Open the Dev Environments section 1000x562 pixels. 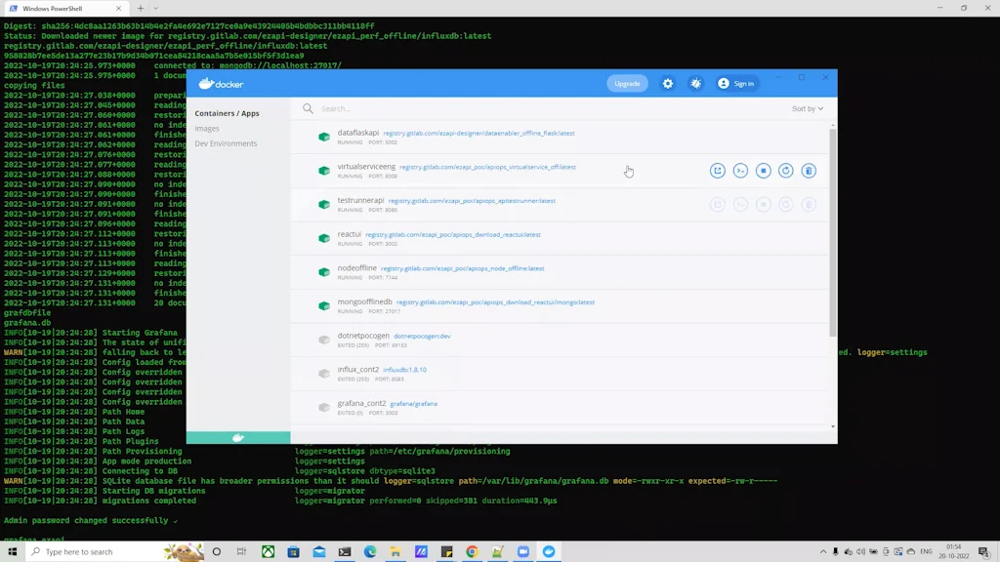[x=227, y=143]
